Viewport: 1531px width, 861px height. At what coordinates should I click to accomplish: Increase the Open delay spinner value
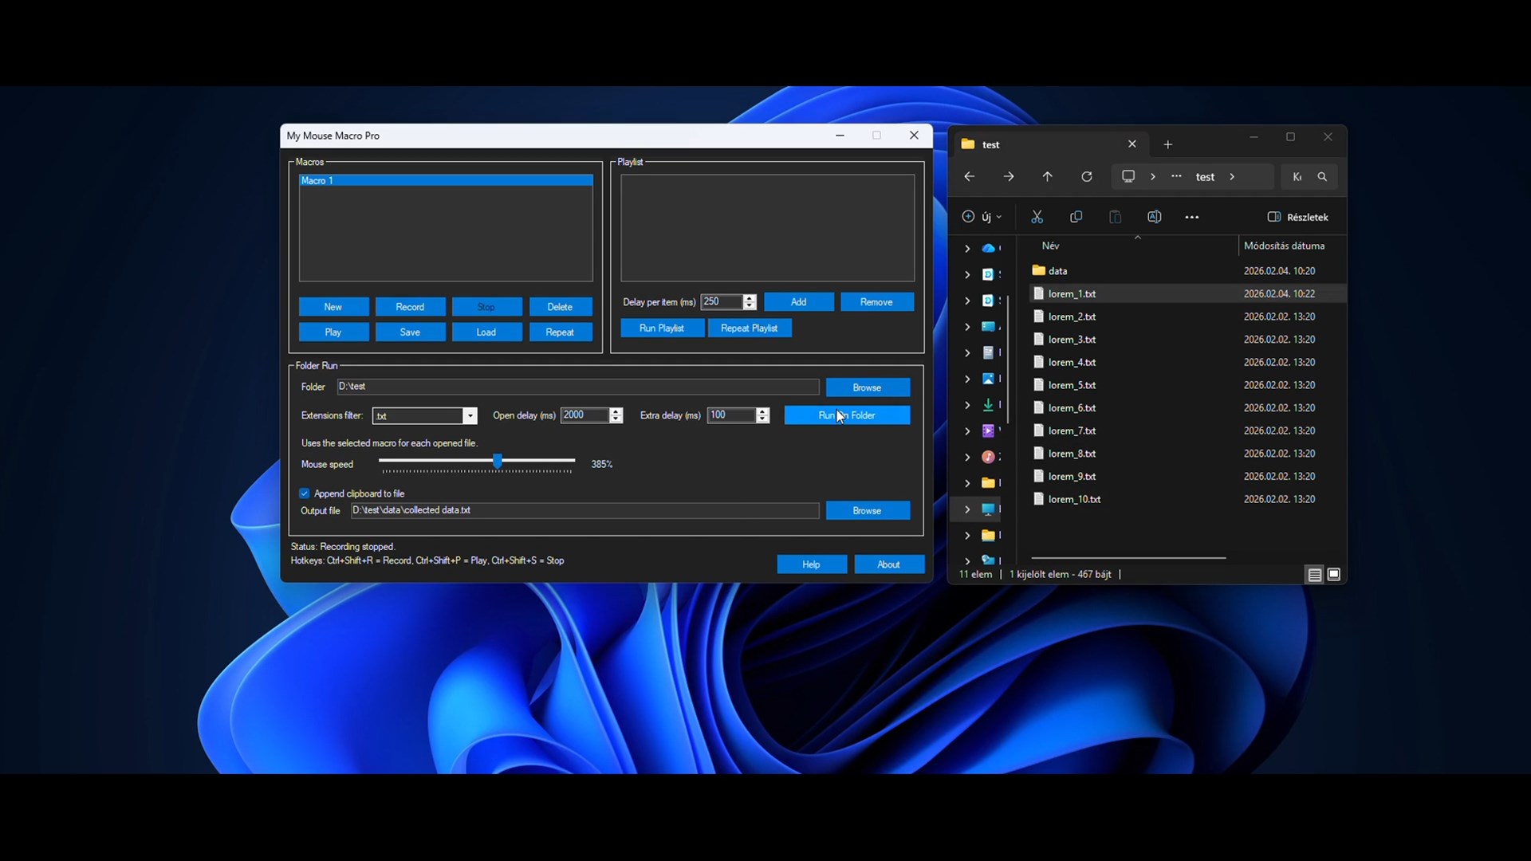[616, 411]
